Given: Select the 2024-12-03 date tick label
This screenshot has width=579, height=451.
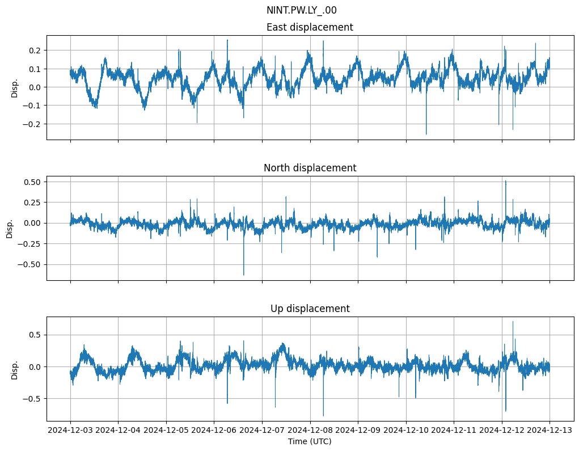Looking at the screenshot, I should point(70,431).
